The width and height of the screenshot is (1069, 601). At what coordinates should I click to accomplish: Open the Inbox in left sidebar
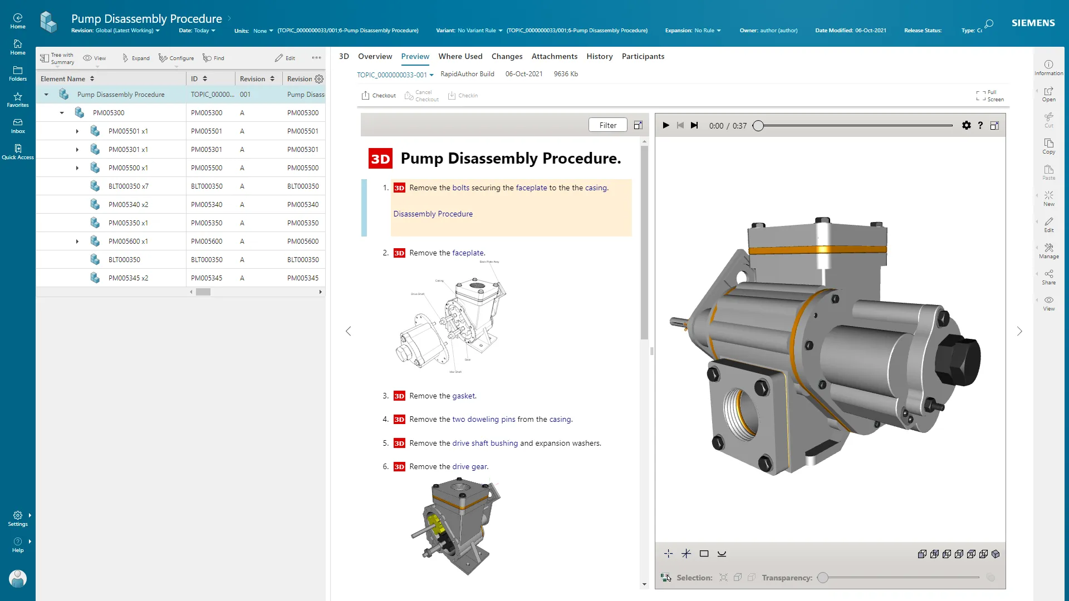18,126
